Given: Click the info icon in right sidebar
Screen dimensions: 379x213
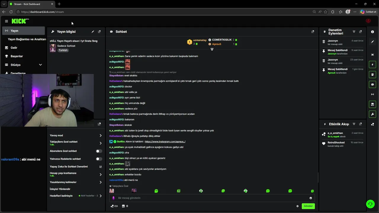Looking at the screenshot, I should [372, 32].
